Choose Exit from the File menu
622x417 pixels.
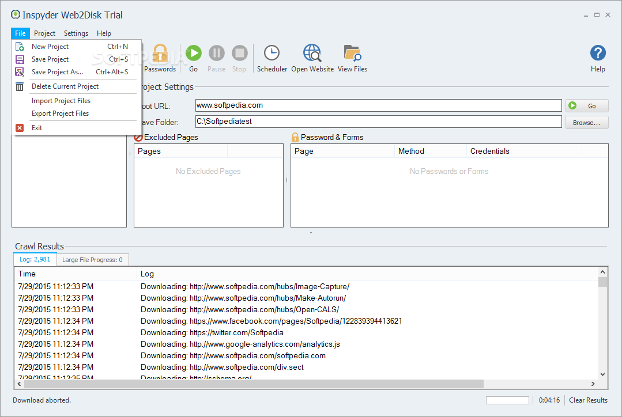point(76,128)
